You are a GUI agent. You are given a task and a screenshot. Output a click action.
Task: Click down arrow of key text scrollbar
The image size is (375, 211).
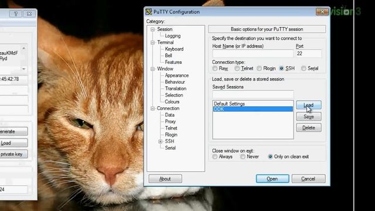(x=23, y=69)
